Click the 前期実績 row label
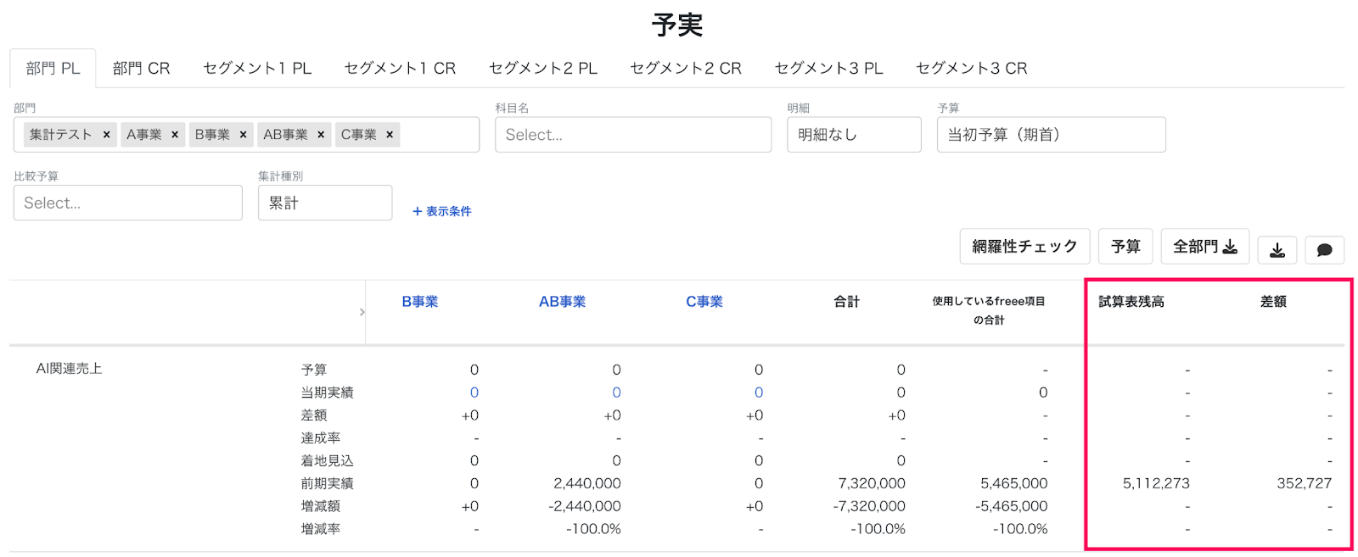Screen dimensions: 1358x557 click(x=327, y=483)
